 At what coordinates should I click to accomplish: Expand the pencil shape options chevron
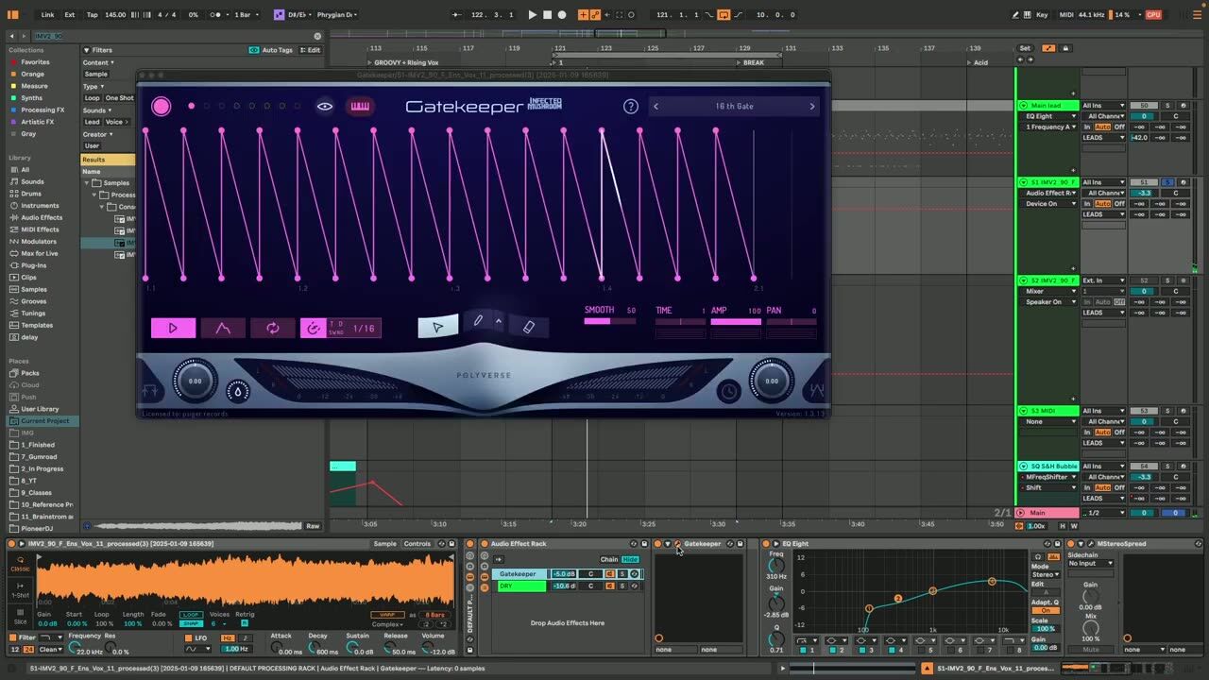click(499, 321)
